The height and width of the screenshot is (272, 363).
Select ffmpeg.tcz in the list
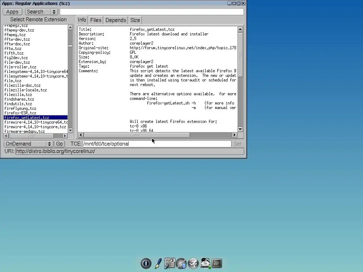[15, 35]
